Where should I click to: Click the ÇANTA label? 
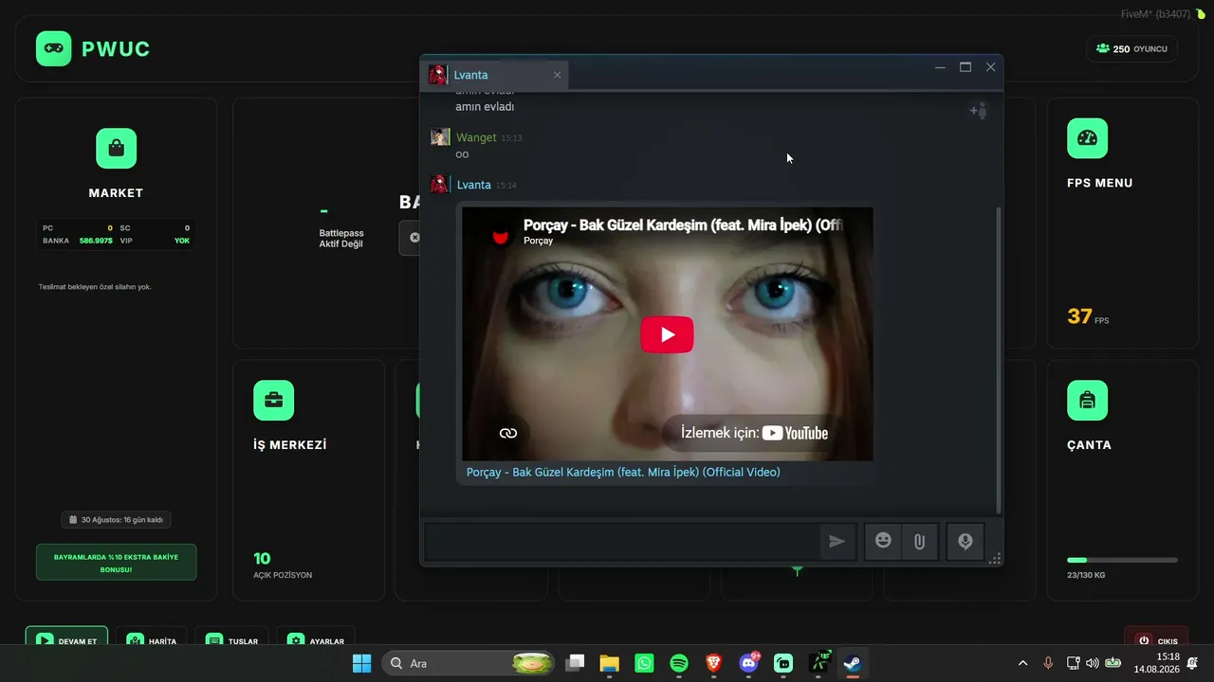(x=1089, y=444)
